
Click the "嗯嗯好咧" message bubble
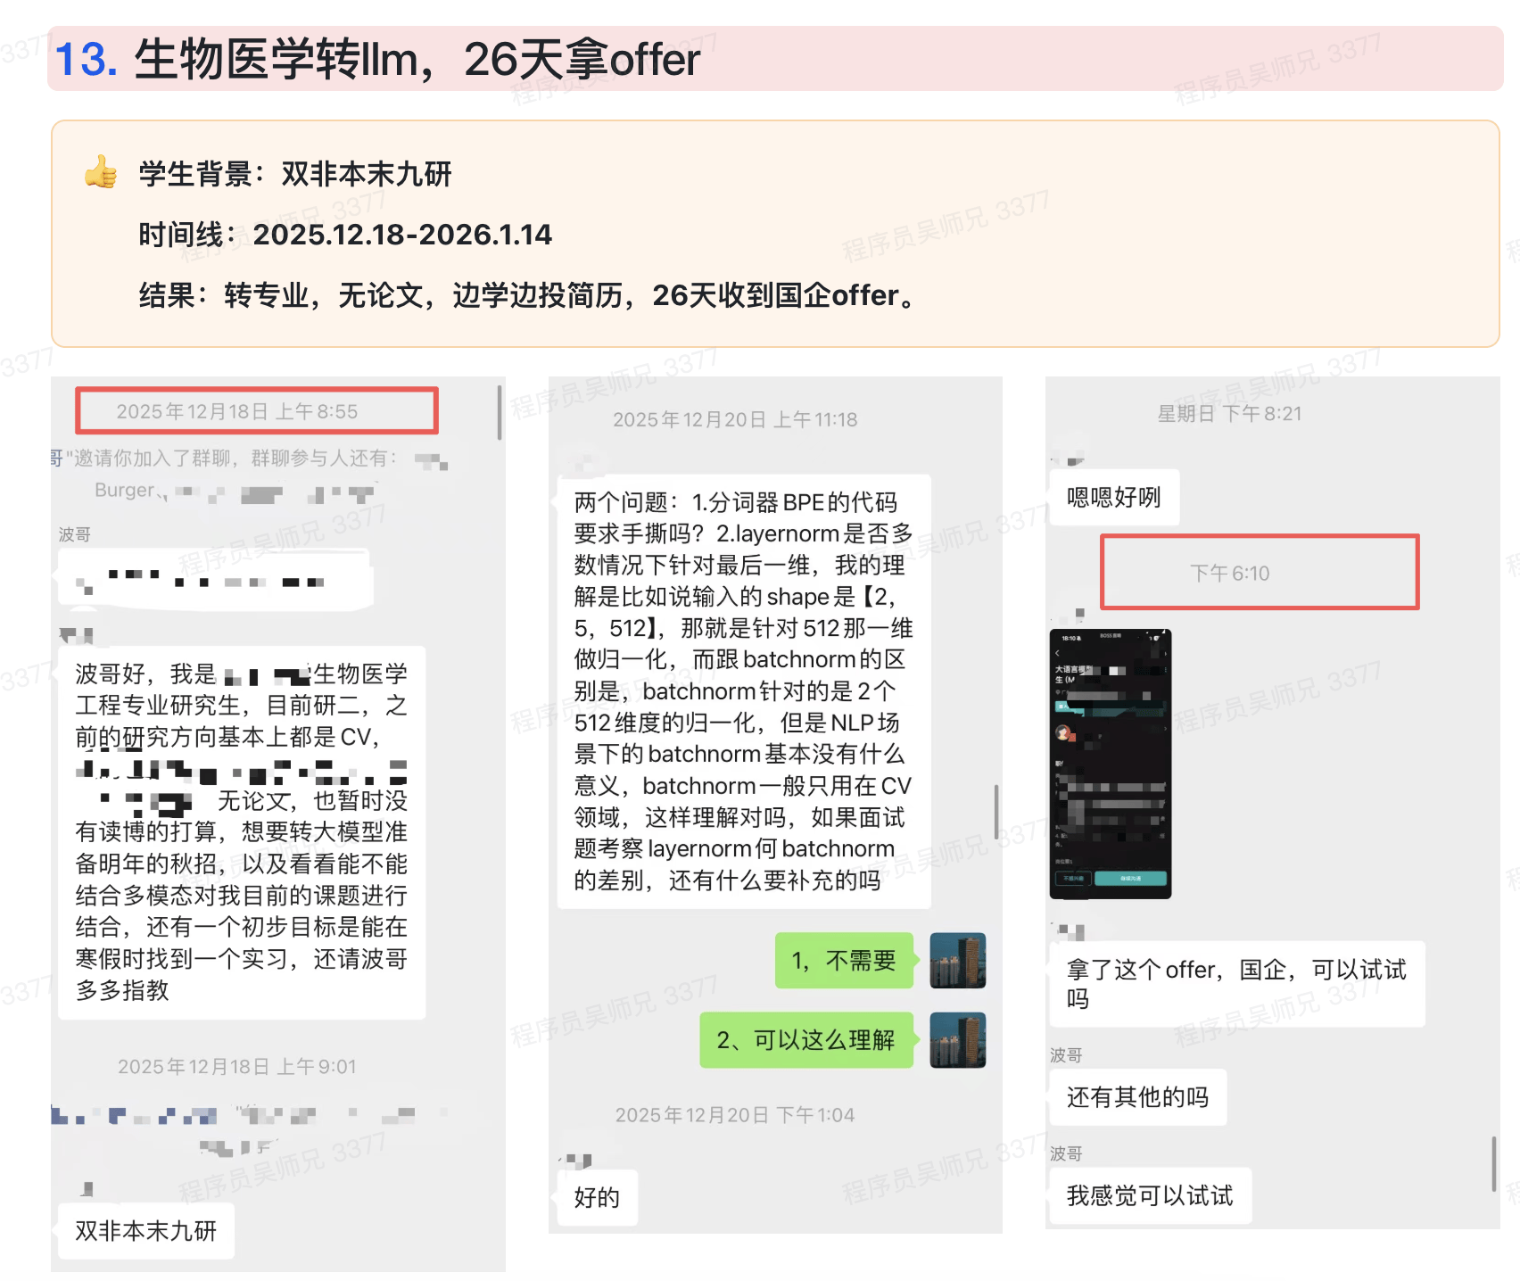click(x=1113, y=497)
